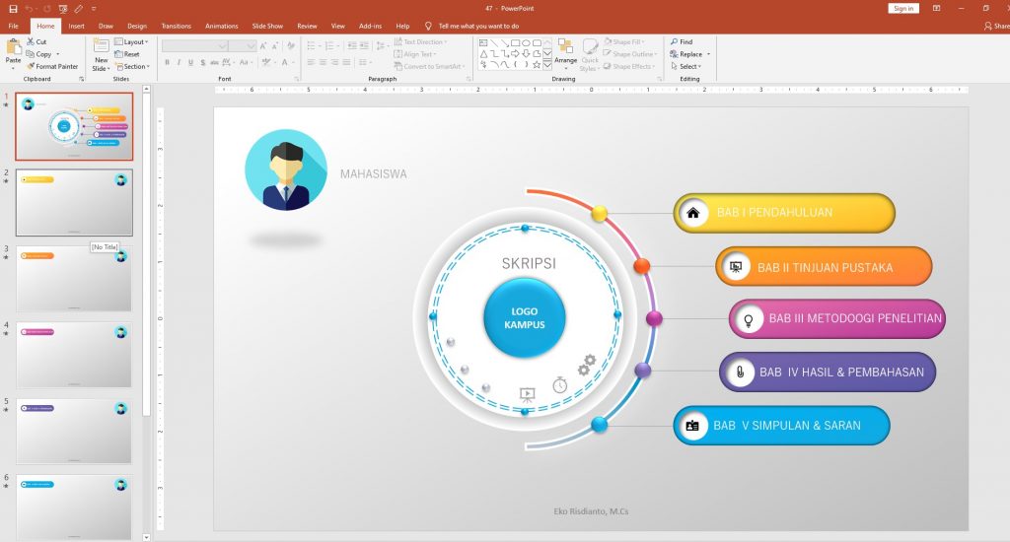
Task: Toggle Italic formatting button
Action: click(180, 62)
